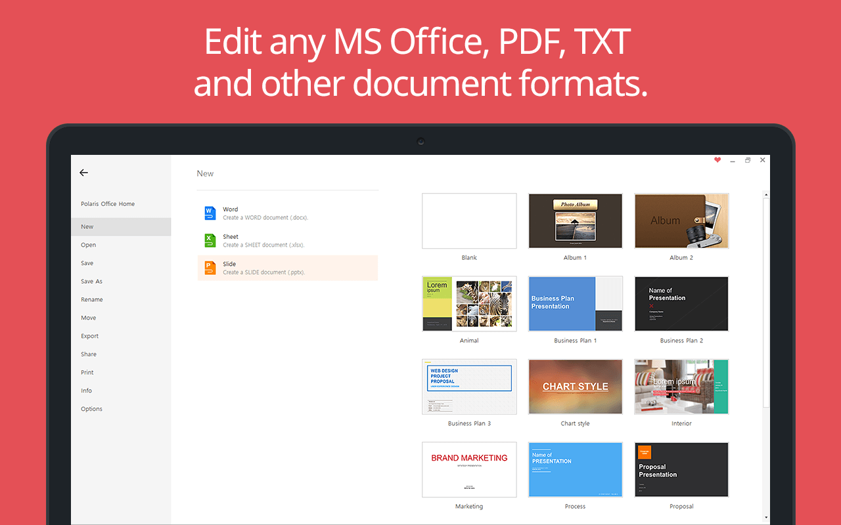Select Open in the sidebar

pos(121,245)
